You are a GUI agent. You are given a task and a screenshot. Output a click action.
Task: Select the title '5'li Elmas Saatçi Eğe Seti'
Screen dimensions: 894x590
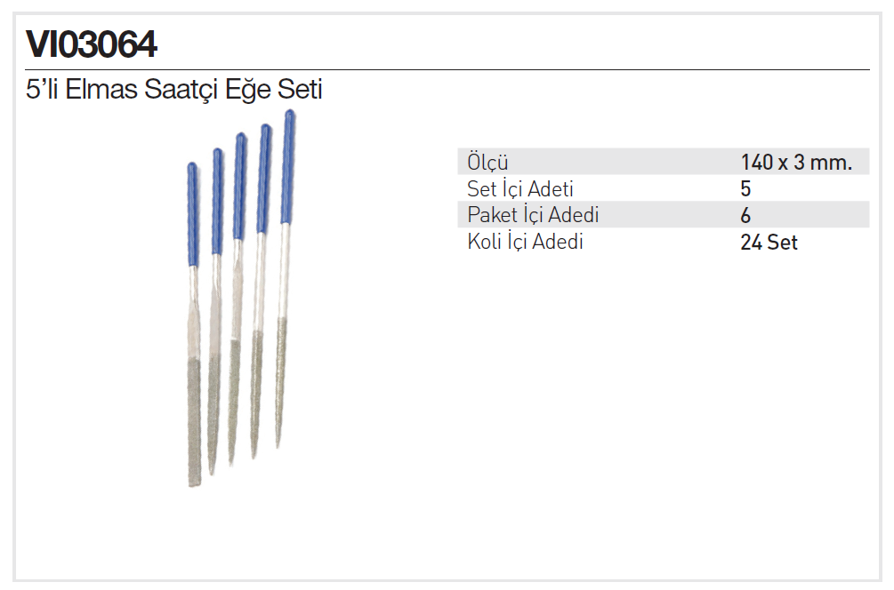(174, 90)
